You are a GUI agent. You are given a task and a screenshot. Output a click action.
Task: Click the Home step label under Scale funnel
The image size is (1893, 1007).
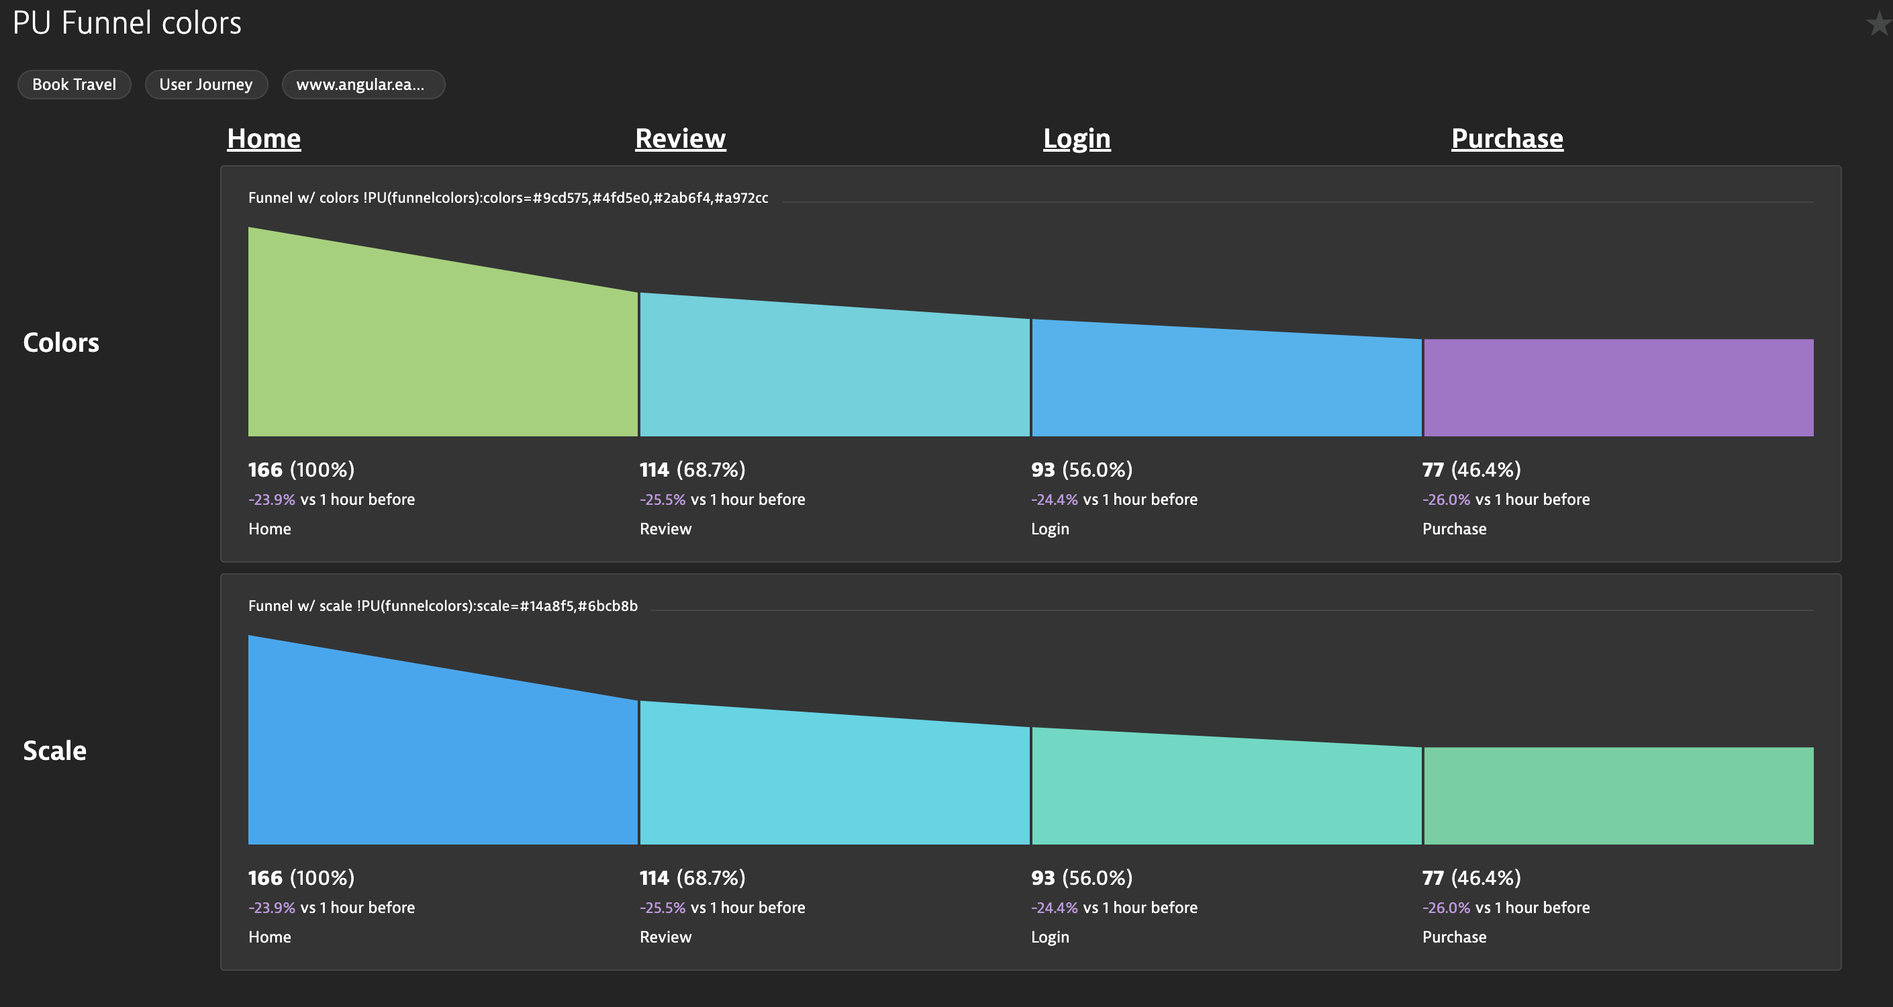pyautogui.click(x=270, y=937)
